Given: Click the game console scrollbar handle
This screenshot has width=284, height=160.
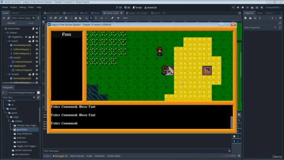Looking at the screenshot, I should 231,122.
